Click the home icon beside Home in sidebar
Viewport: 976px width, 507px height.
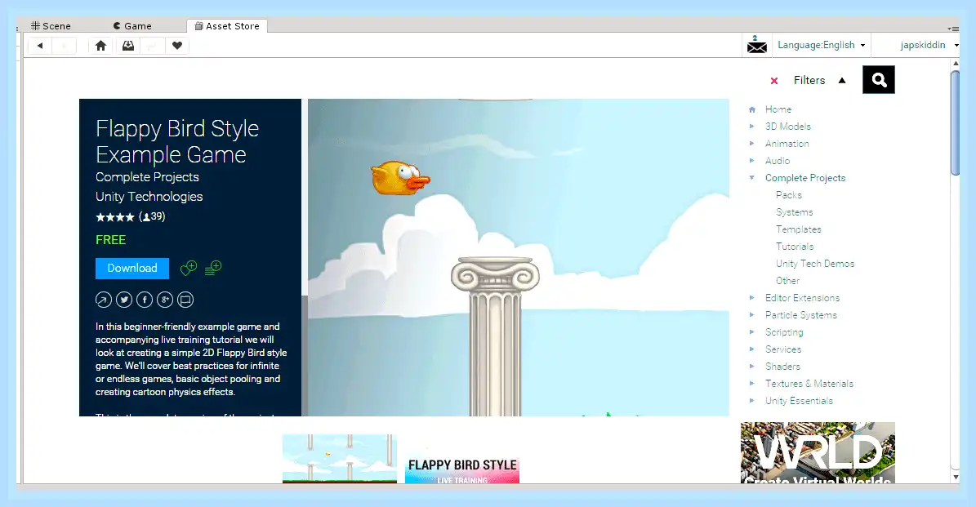point(752,109)
